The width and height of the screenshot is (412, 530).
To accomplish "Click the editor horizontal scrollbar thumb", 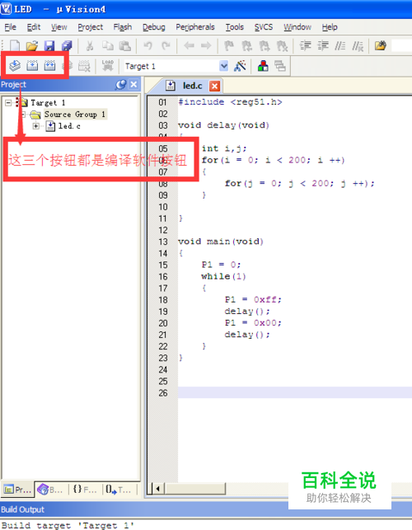I will point(195,489).
